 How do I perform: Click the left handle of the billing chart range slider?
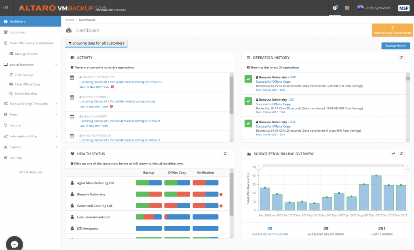coord(259,166)
